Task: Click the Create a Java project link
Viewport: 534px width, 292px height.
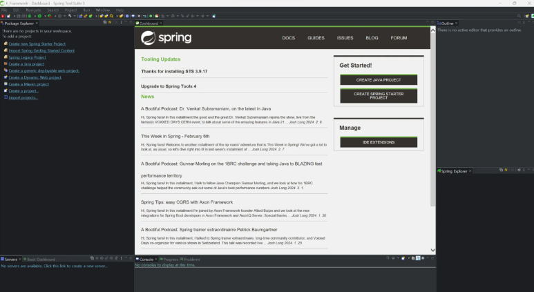Action: tap(26, 64)
